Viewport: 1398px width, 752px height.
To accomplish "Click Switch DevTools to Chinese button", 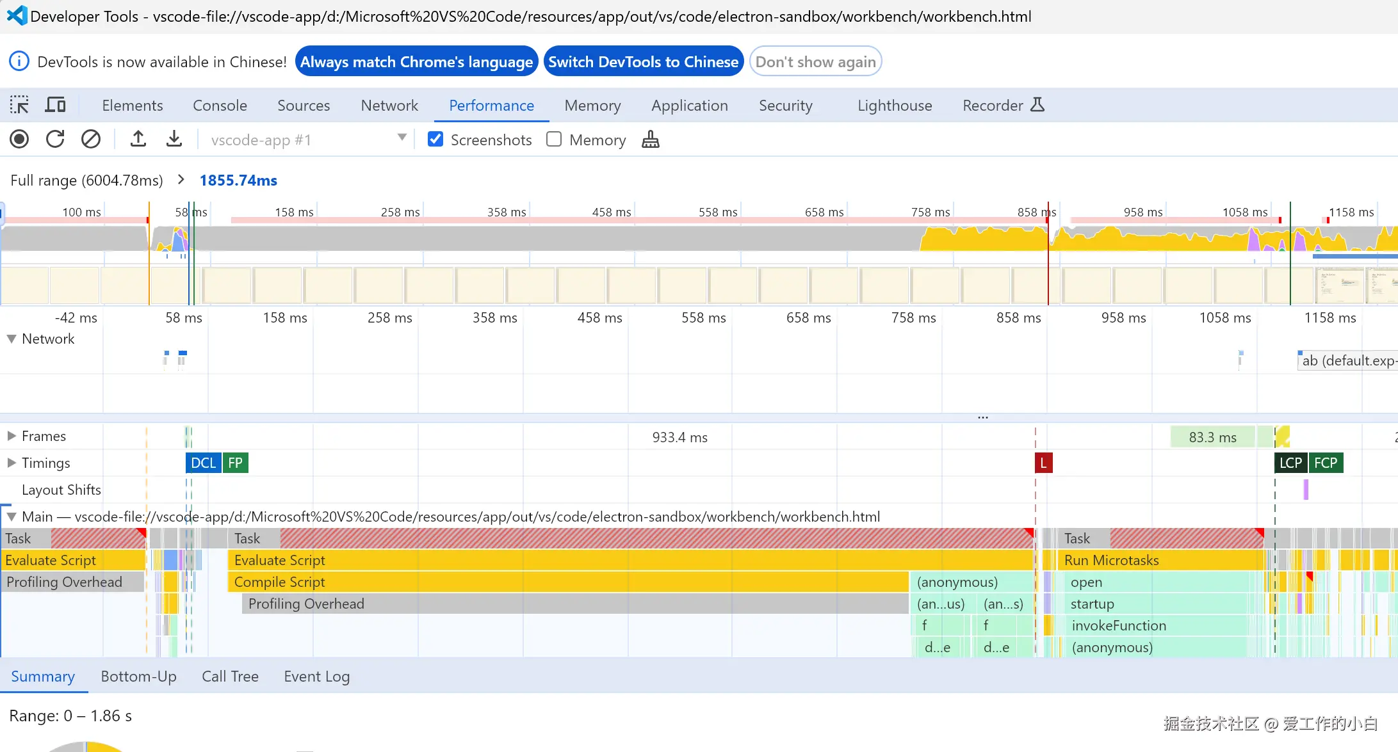I will click(643, 62).
